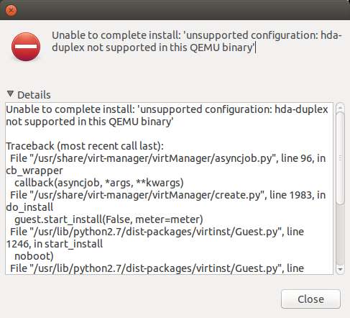Viewport: 350px width, 318px height.
Task: Click the 'do_install' text in traceback
Action: [29, 207]
